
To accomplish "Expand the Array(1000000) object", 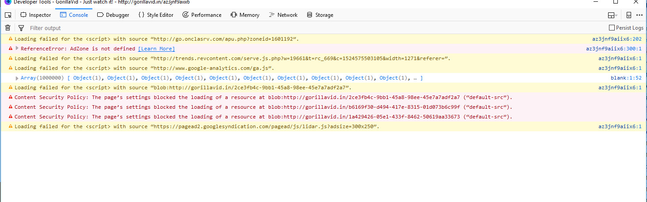I will [17, 78].
